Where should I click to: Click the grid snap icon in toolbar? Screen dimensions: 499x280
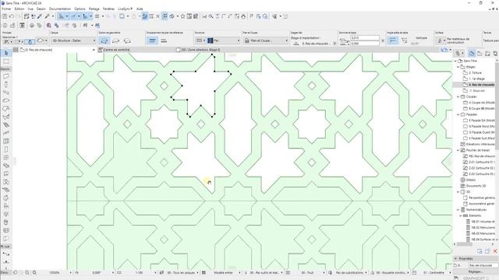click(x=97, y=16)
